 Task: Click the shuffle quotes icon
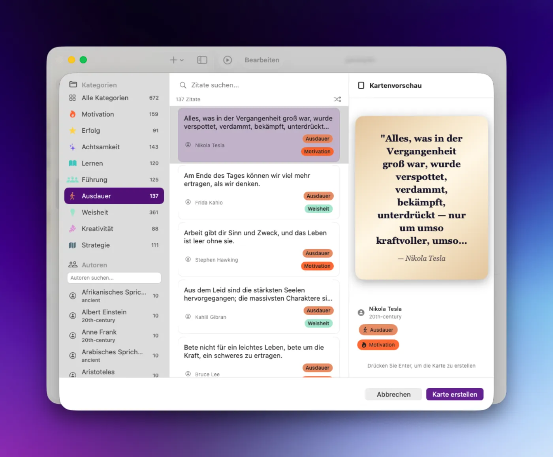coord(337,99)
